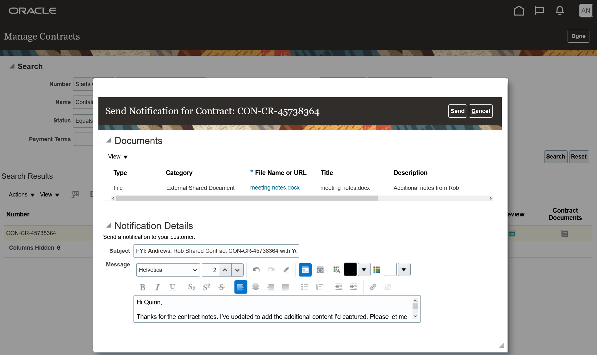The image size is (597, 355).
Task: Open the View menu in Search Results
Action: click(50, 195)
